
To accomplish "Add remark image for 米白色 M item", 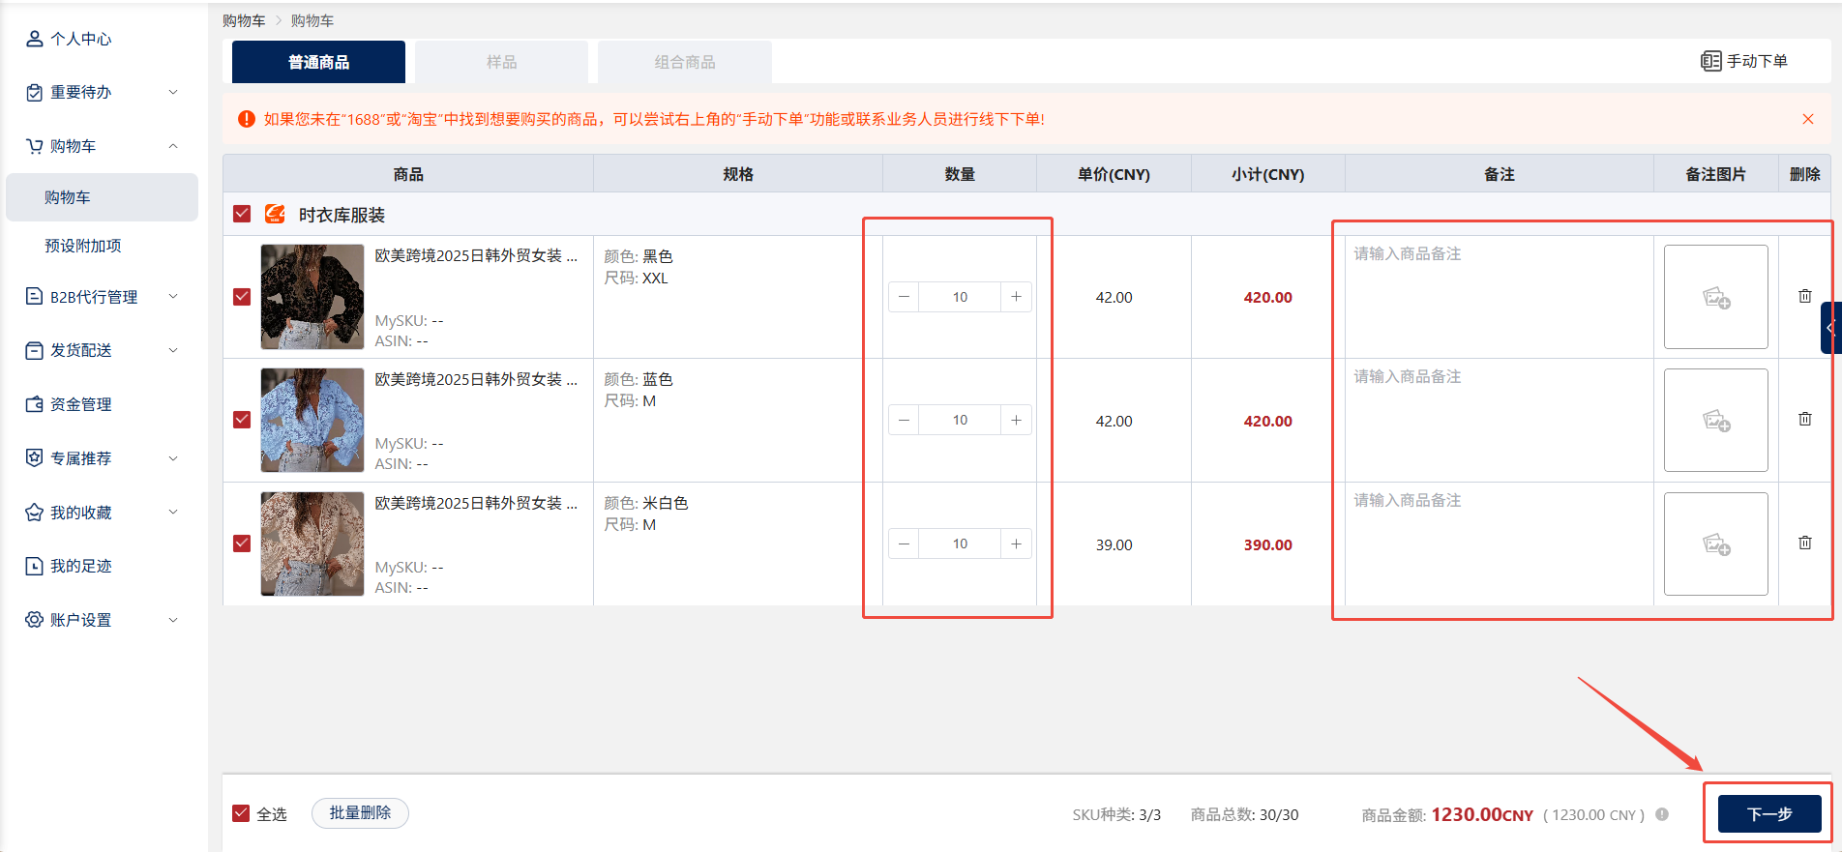I will 1716,544.
